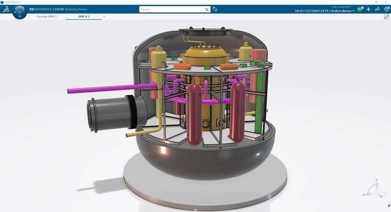Select the left orange capsule on deck
The width and height of the screenshot is (391, 212).
pyautogui.click(x=182, y=67)
